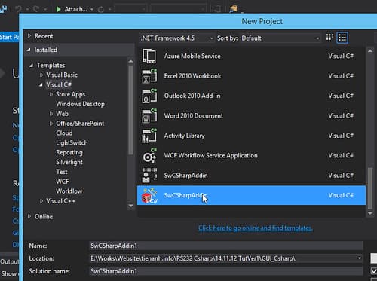
Task: Select the Azure Mobile Service template icon
Action: click(x=149, y=56)
